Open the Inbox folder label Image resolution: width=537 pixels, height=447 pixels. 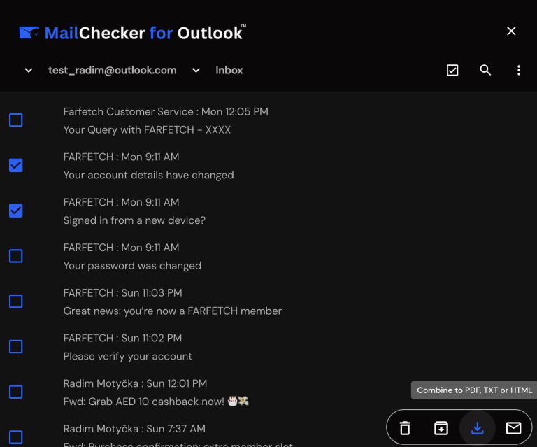pos(229,70)
